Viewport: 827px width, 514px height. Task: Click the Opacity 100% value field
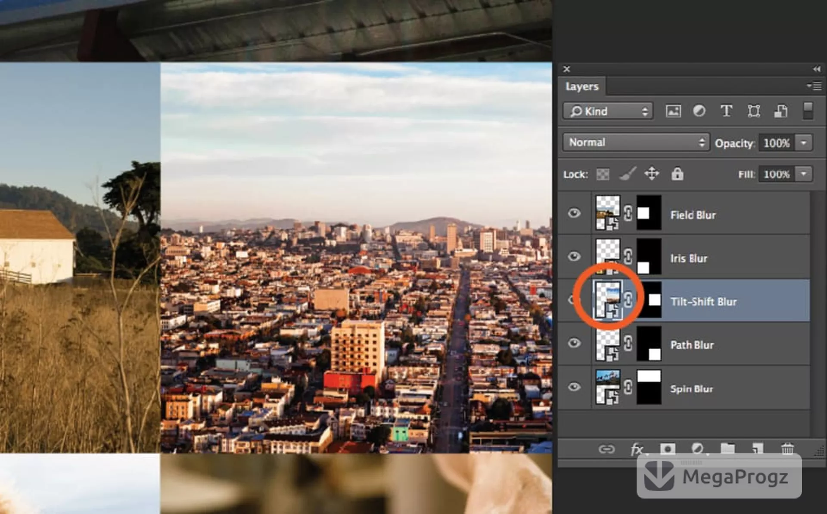click(x=777, y=142)
